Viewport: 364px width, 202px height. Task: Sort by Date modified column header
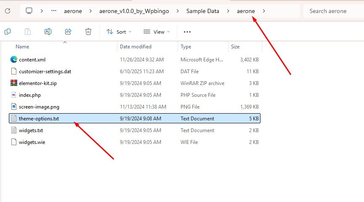point(136,47)
